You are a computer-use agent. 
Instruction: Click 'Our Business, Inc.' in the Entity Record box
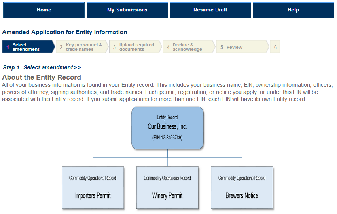pos(167,127)
